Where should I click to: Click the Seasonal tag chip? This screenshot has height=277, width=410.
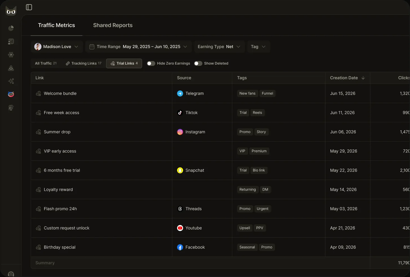pyautogui.click(x=247, y=247)
